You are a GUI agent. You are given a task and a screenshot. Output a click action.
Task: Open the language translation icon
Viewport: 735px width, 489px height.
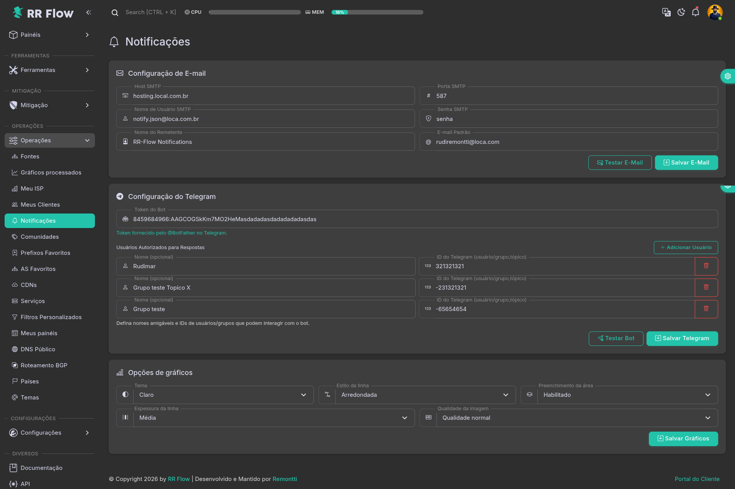[666, 12]
